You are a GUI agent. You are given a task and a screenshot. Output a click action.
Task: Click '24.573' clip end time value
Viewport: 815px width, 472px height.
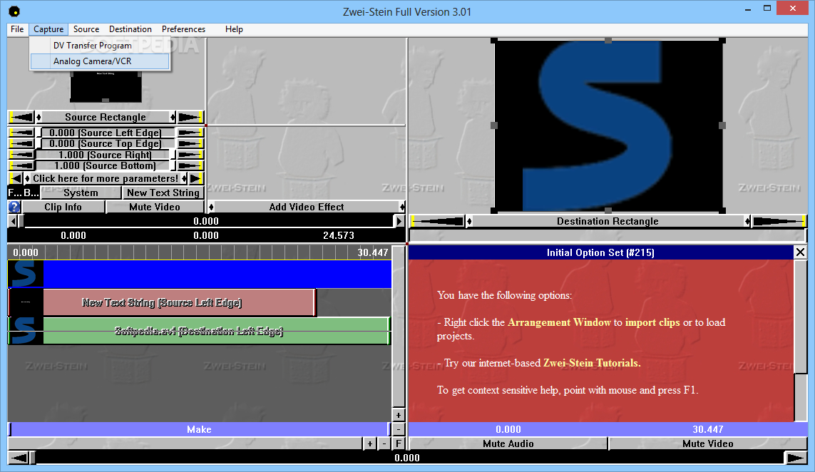tap(339, 235)
